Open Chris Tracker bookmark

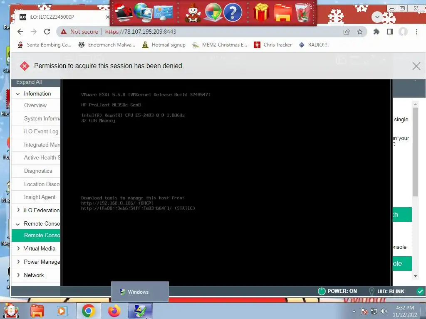pos(273,45)
